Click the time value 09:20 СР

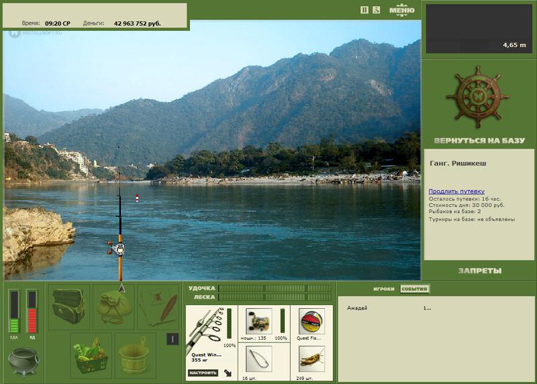coord(58,23)
